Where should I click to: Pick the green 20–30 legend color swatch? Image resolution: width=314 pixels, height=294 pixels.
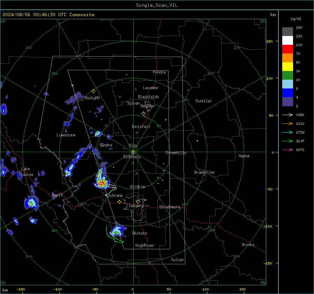287,76
